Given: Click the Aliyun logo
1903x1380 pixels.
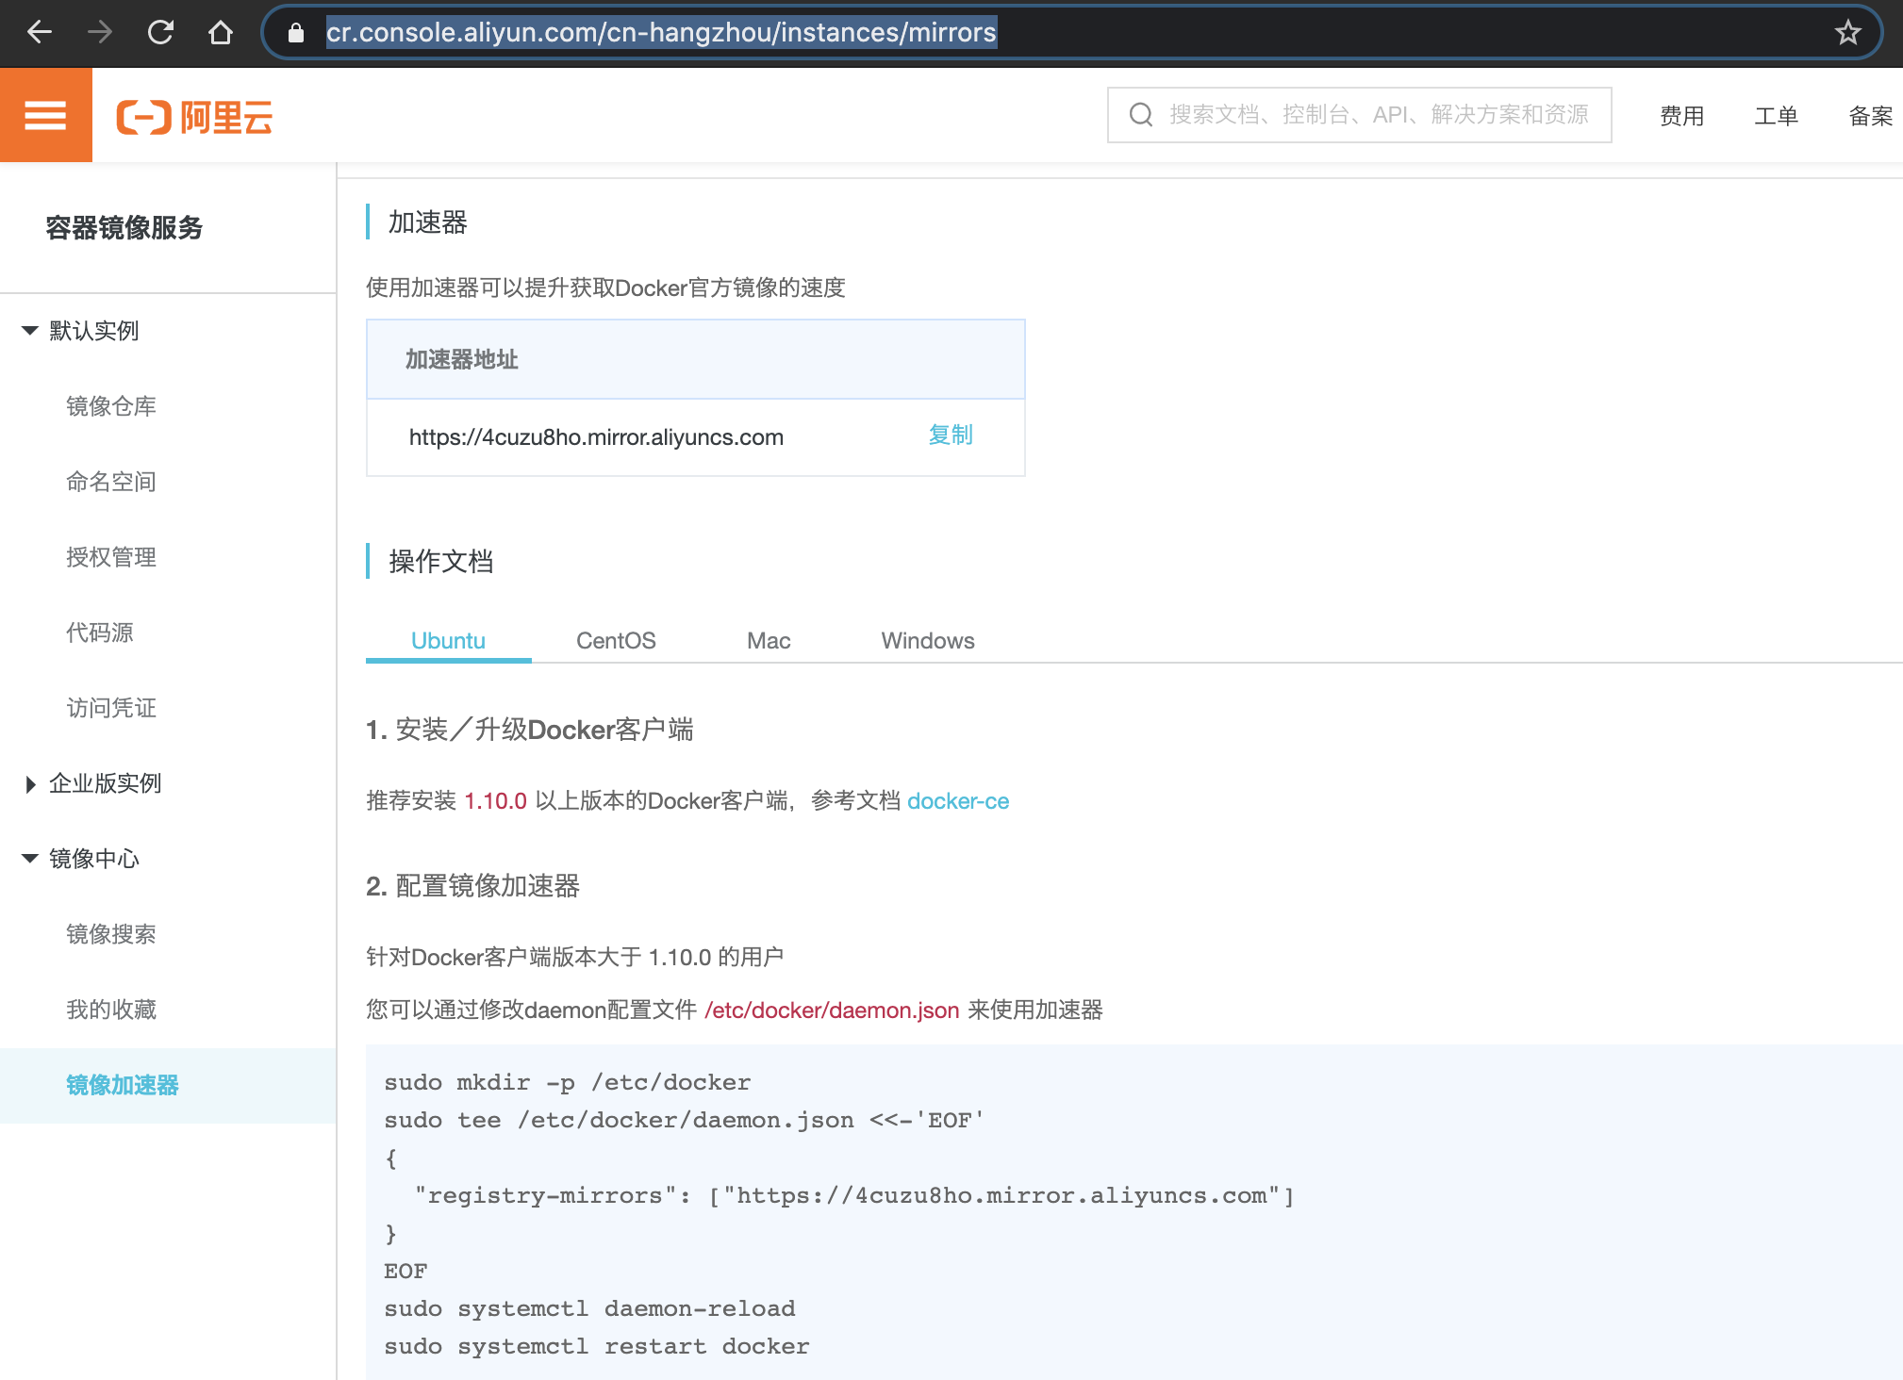Looking at the screenshot, I should coord(194,118).
